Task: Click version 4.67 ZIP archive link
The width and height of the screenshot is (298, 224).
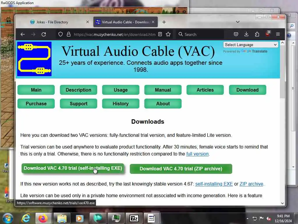Action: click(x=251, y=184)
